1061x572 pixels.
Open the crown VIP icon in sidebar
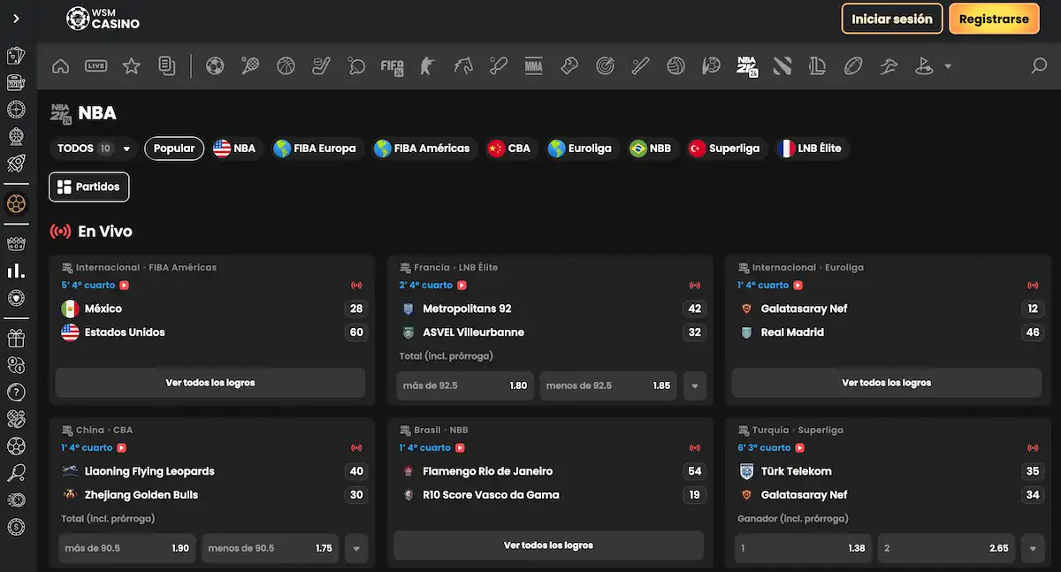pos(16,243)
